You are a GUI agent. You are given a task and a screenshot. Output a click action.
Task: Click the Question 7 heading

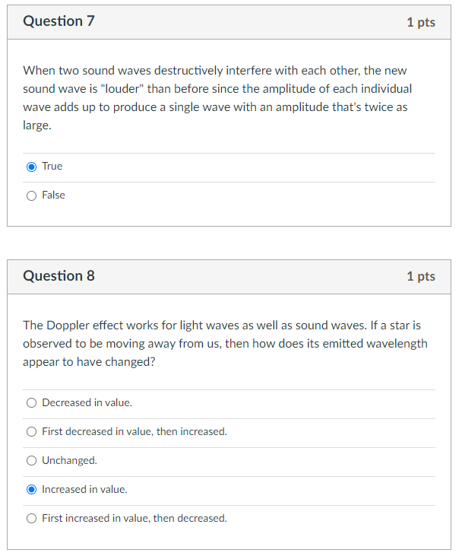pos(59,21)
